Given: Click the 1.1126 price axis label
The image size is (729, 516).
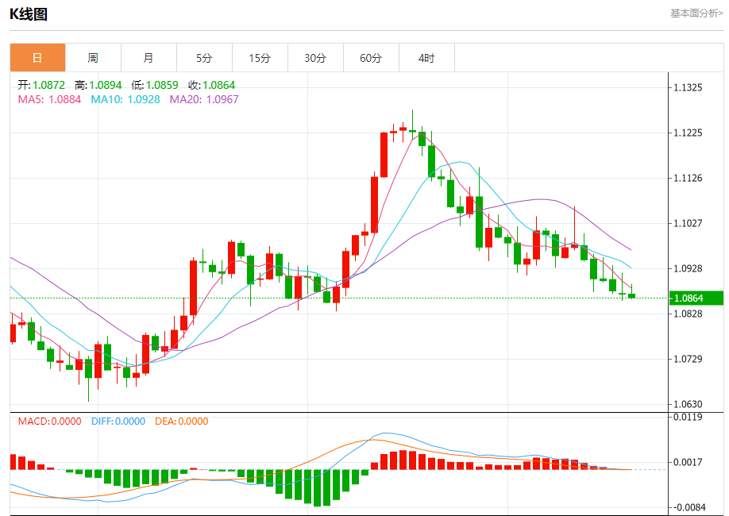Looking at the screenshot, I should click(x=688, y=178).
